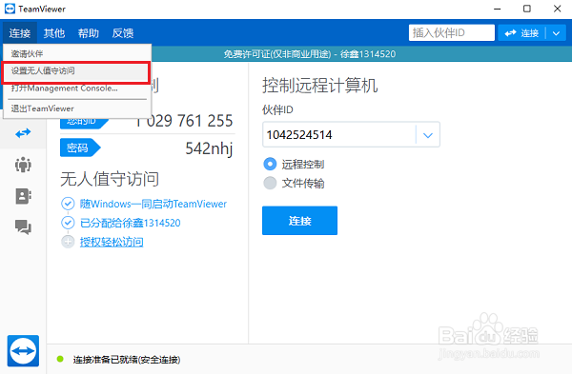Image resolution: width=572 pixels, height=374 pixels.
Task: Minimize the TeamViewer window
Action: [498, 9]
